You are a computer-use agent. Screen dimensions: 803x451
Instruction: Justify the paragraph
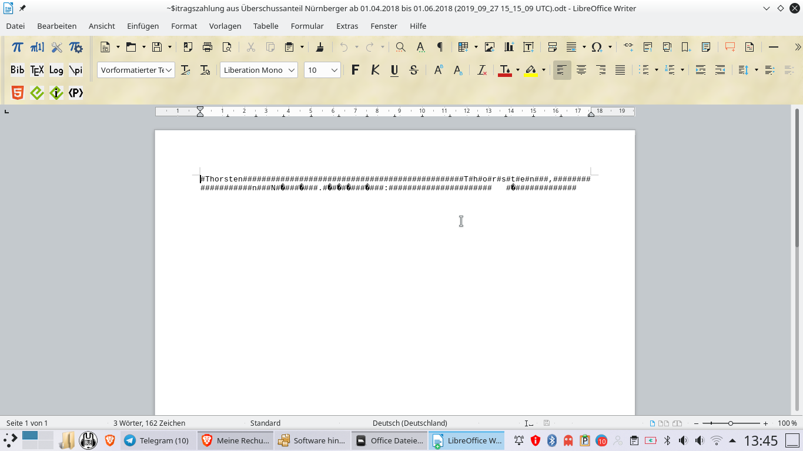click(620, 70)
